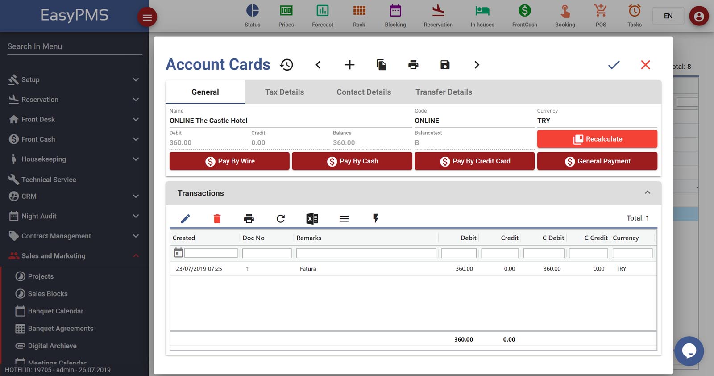
Task: Save the account card with floppy icon
Action: (x=445, y=65)
